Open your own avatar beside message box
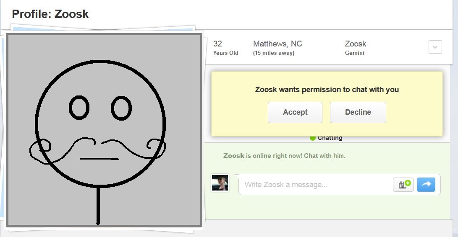 pyautogui.click(x=220, y=183)
